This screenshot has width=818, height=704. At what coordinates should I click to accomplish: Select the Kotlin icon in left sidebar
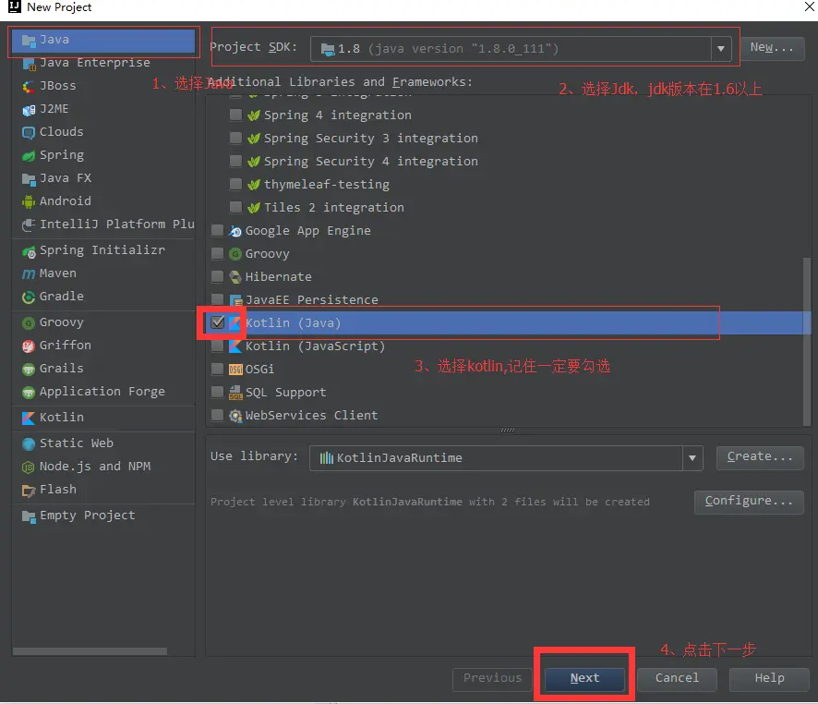pyautogui.click(x=29, y=418)
